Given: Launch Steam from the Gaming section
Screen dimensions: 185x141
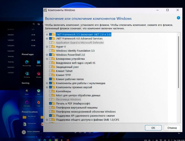Looking at the screenshot, I should 27,92.
